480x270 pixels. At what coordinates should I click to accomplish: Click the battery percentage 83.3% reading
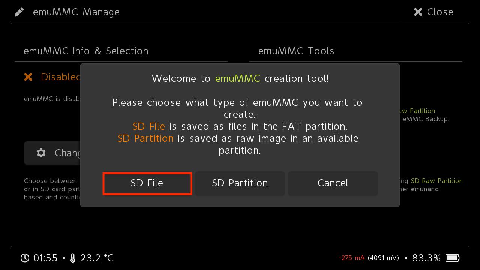426,258
